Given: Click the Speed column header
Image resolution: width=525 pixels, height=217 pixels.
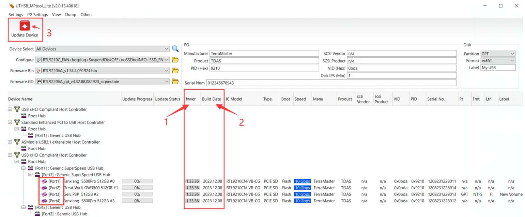Looking at the screenshot, I should coord(302,99).
